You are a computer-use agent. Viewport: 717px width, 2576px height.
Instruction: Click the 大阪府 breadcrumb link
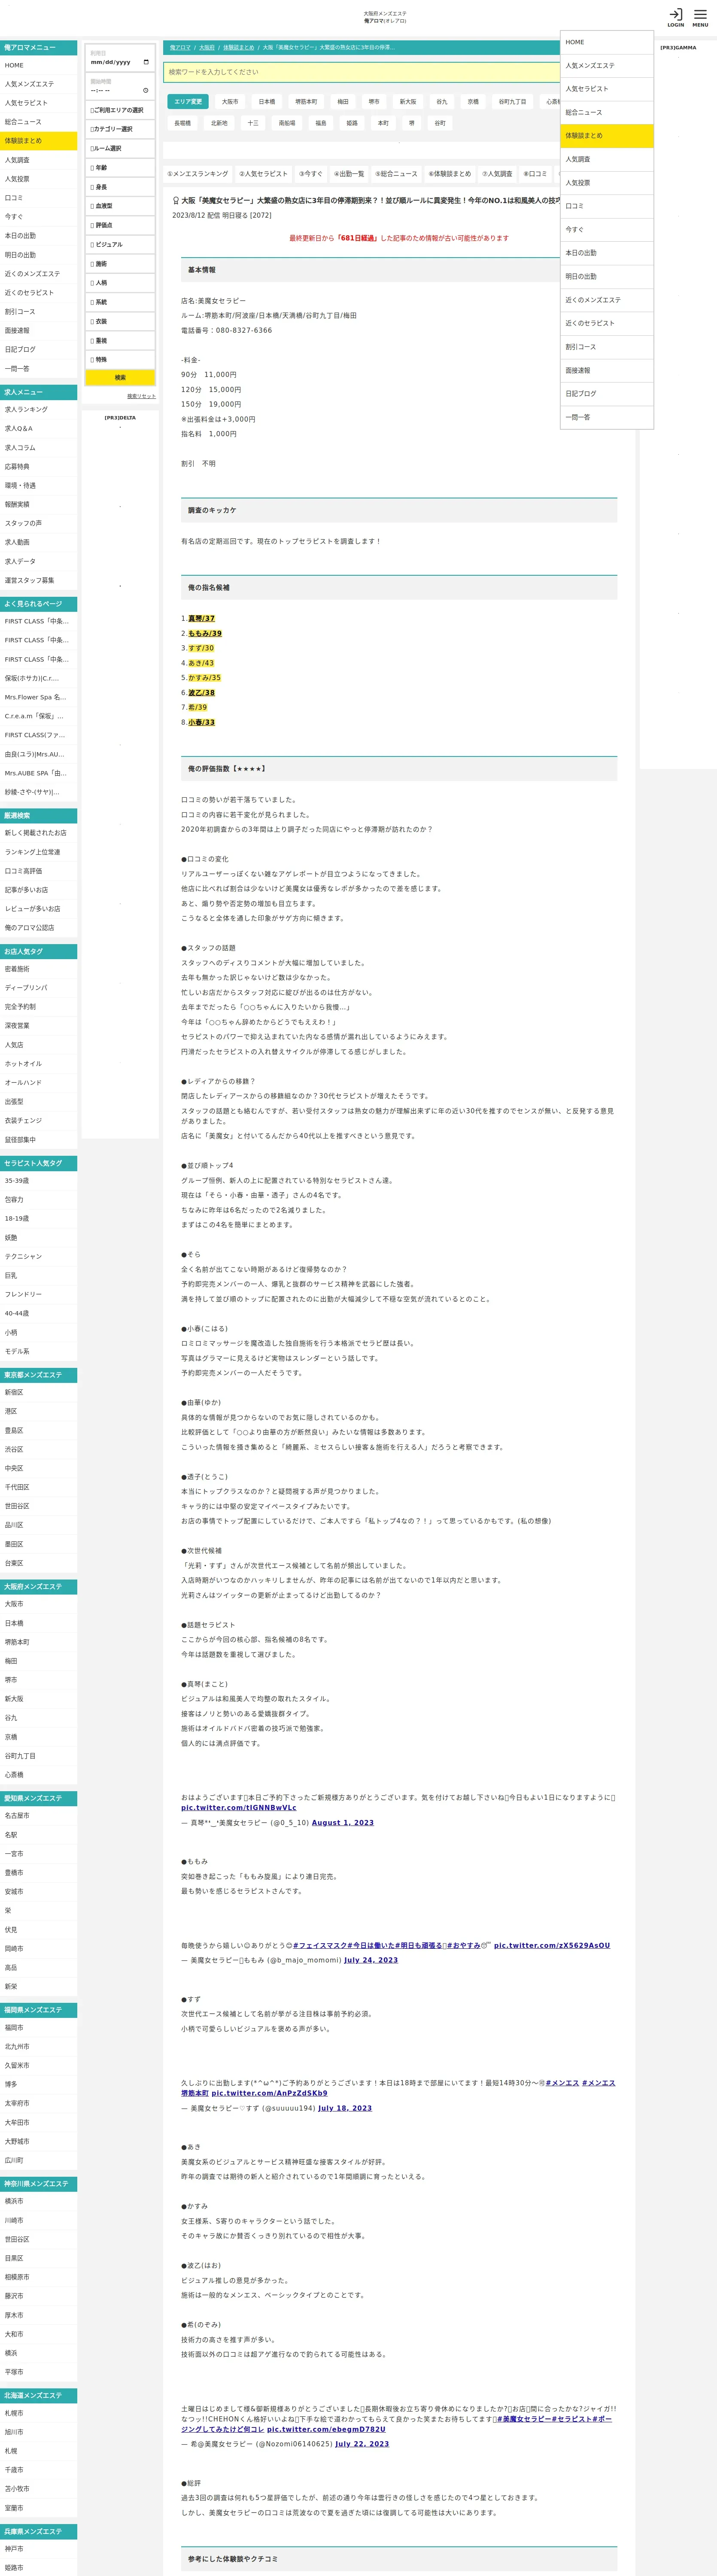[x=207, y=48]
